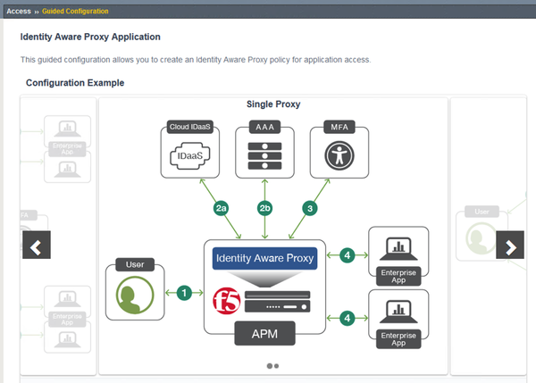536x383 pixels.
Task: Select the first carousel dot
Action: 270,366
